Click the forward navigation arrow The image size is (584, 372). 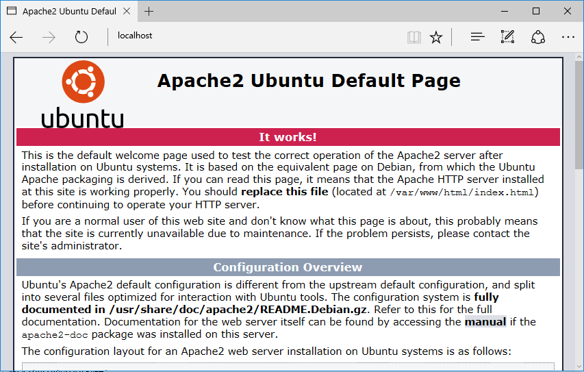[x=49, y=37]
